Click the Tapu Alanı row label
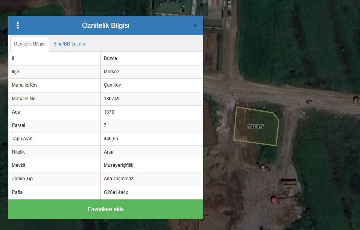 tap(23, 139)
